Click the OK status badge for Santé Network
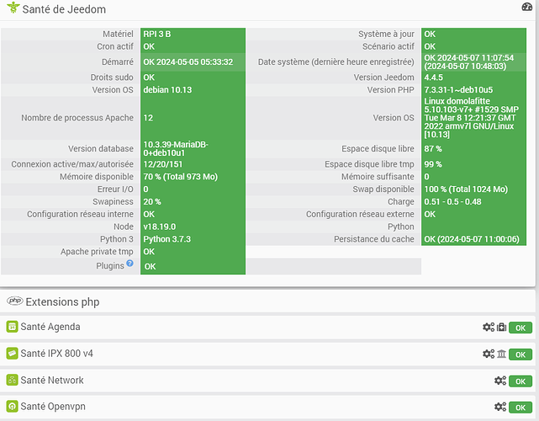The height and width of the screenshot is (421, 539). point(521,381)
